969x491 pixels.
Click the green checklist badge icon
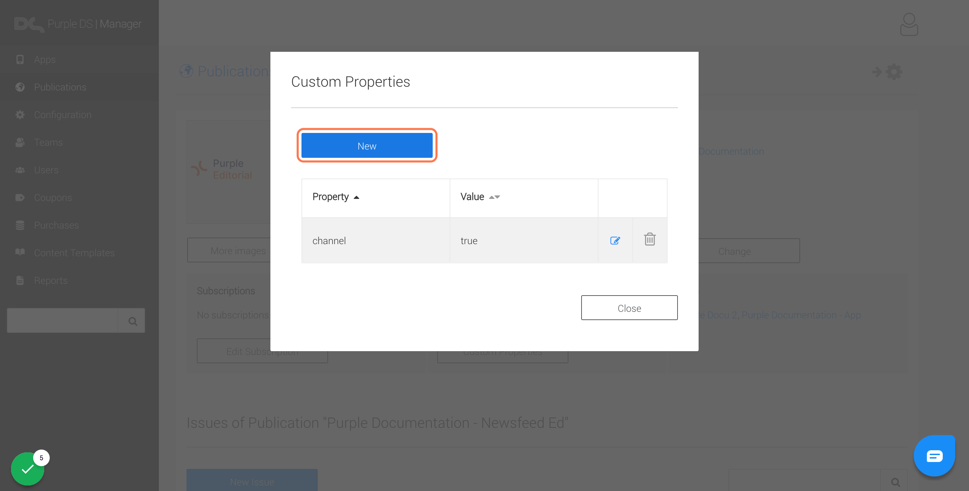(x=28, y=469)
